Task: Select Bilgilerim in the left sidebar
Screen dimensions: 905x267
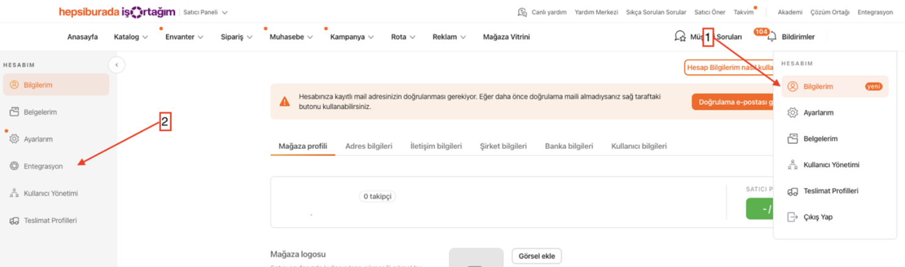Action: pos(56,85)
